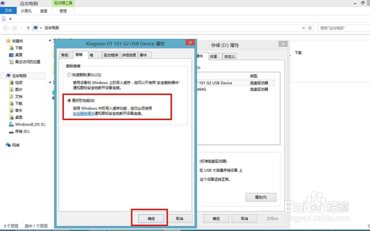This screenshot has width=370, height=231.
Task: Select 101 G2 USB Device row in disk list
Action: 235,83
